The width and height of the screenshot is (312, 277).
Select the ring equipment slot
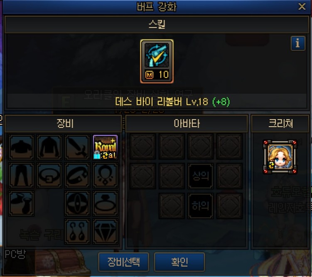(x=105, y=203)
